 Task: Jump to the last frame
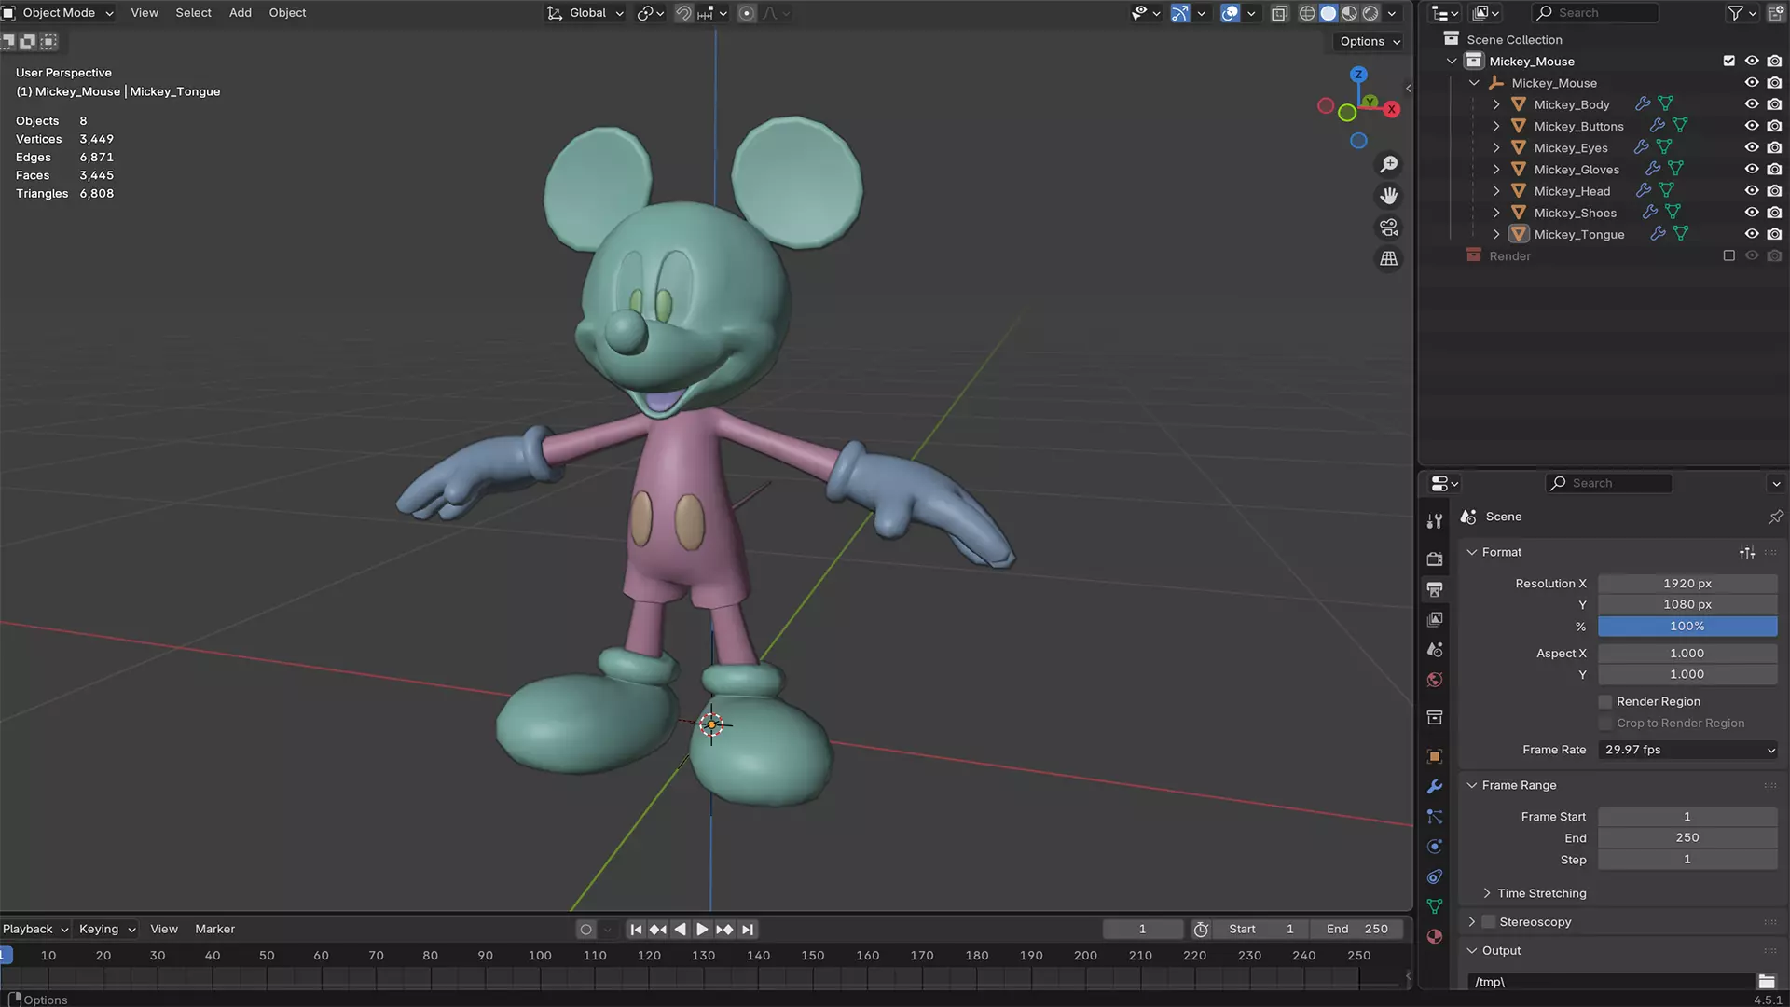pos(748,930)
